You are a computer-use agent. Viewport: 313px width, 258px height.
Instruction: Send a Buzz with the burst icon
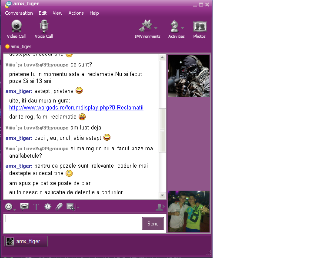[48, 207]
